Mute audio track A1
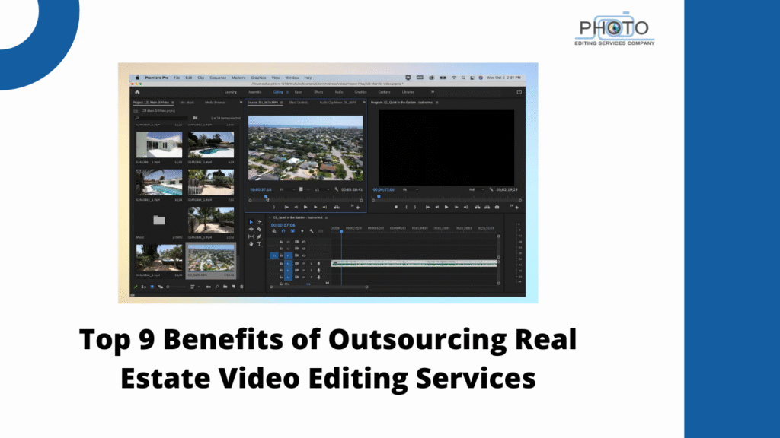This screenshot has width=780, height=438. 304,264
